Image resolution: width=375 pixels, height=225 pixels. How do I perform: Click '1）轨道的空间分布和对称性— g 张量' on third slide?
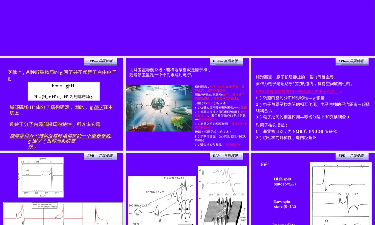click(x=290, y=98)
